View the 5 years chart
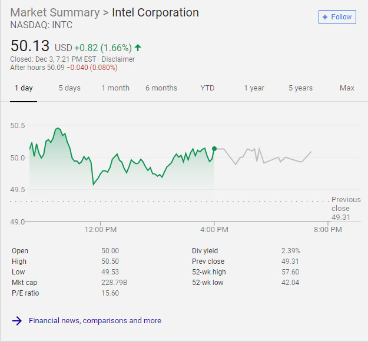368x342 pixels. click(300, 88)
